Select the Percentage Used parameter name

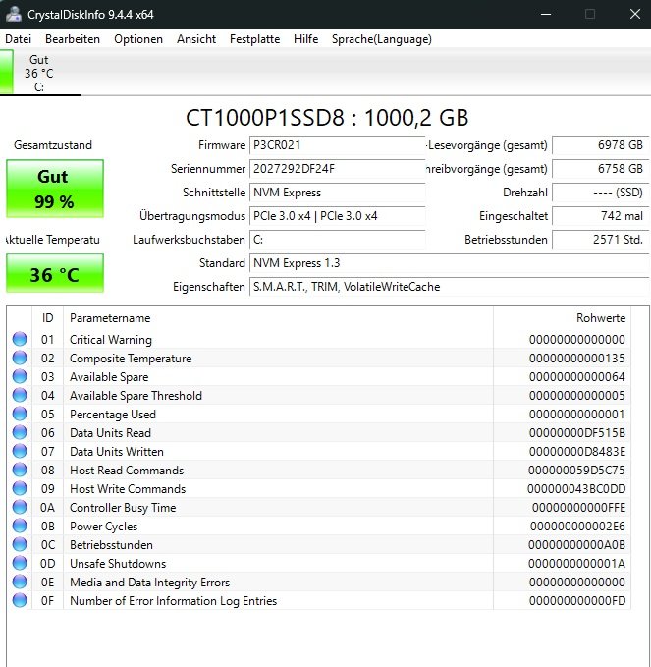pos(113,414)
